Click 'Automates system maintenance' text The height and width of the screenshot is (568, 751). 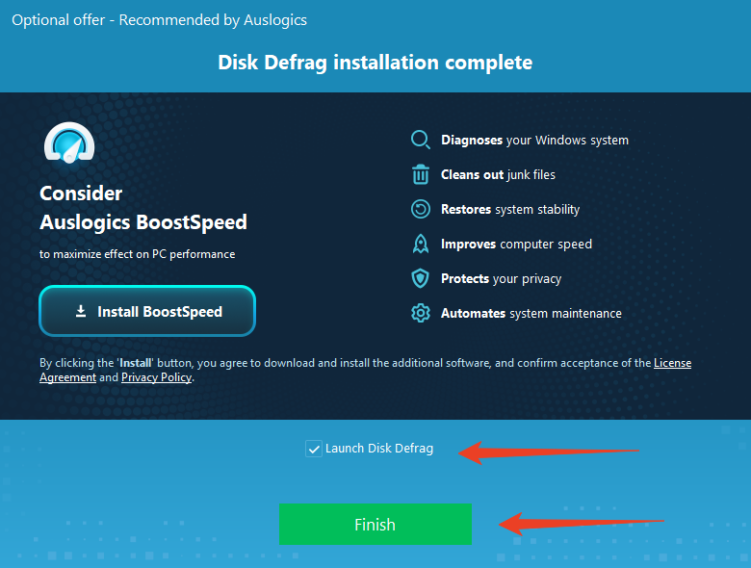(531, 313)
